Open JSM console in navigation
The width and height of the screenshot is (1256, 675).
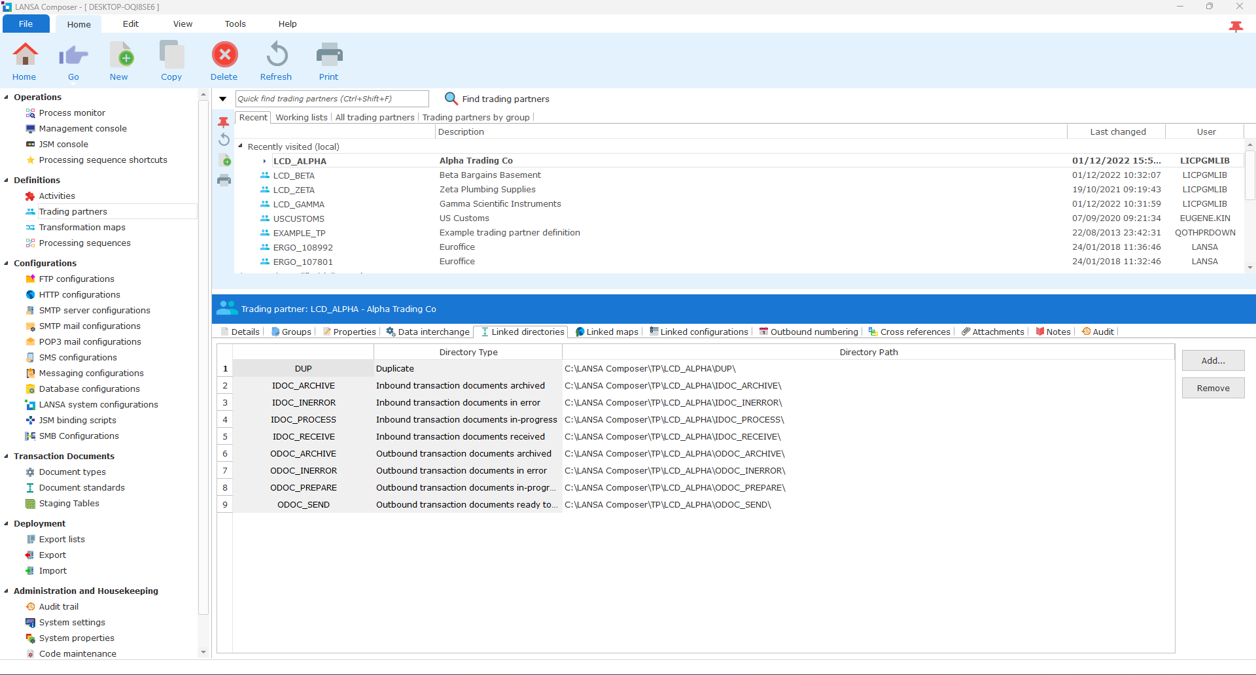pyautogui.click(x=63, y=145)
